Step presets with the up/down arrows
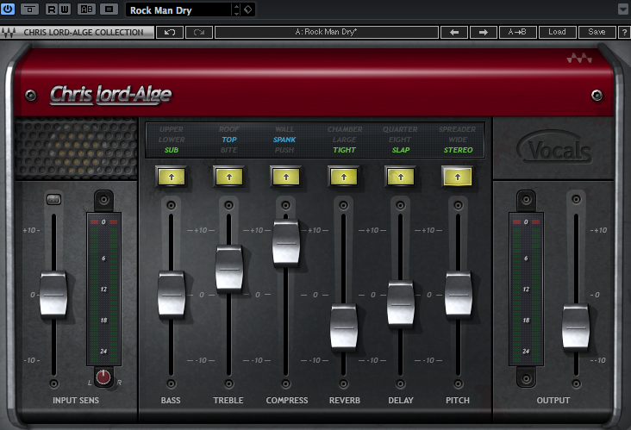 coord(236,9)
